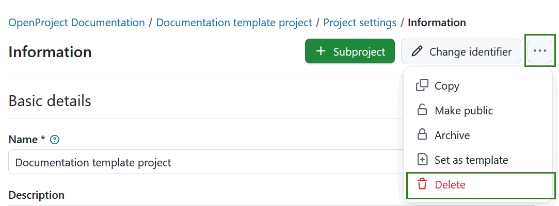Open Documentation template project breadcrumb link
Image resolution: width=559 pixels, height=206 pixels.
pos(234,23)
